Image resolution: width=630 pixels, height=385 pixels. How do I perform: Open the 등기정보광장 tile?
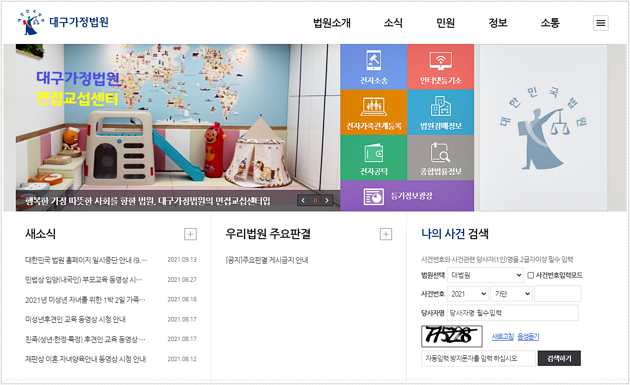(x=407, y=196)
